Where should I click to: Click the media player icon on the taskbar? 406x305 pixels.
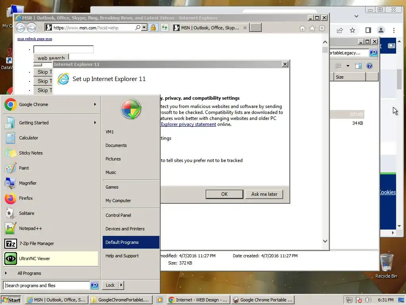159,300
